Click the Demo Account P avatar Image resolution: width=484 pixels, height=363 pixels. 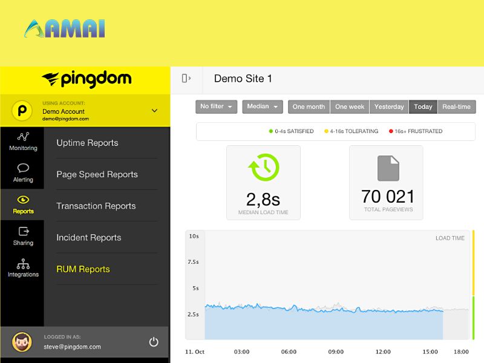coord(22,111)
